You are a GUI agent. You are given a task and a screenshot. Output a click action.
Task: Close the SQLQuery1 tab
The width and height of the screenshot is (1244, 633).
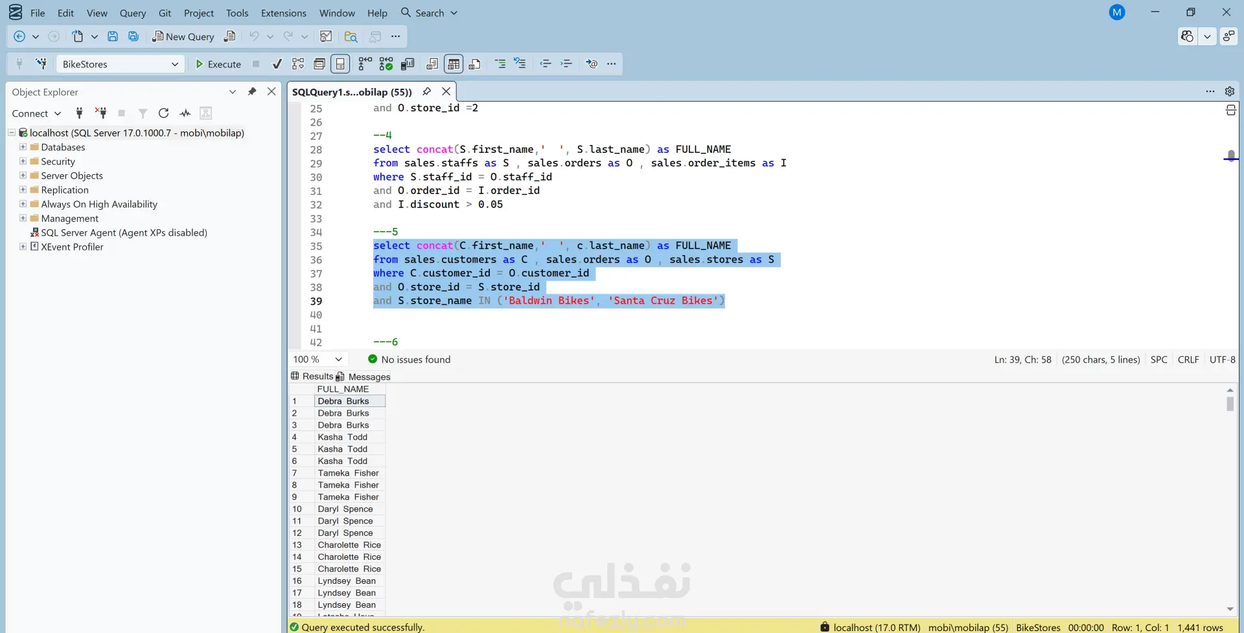[446, 91]
